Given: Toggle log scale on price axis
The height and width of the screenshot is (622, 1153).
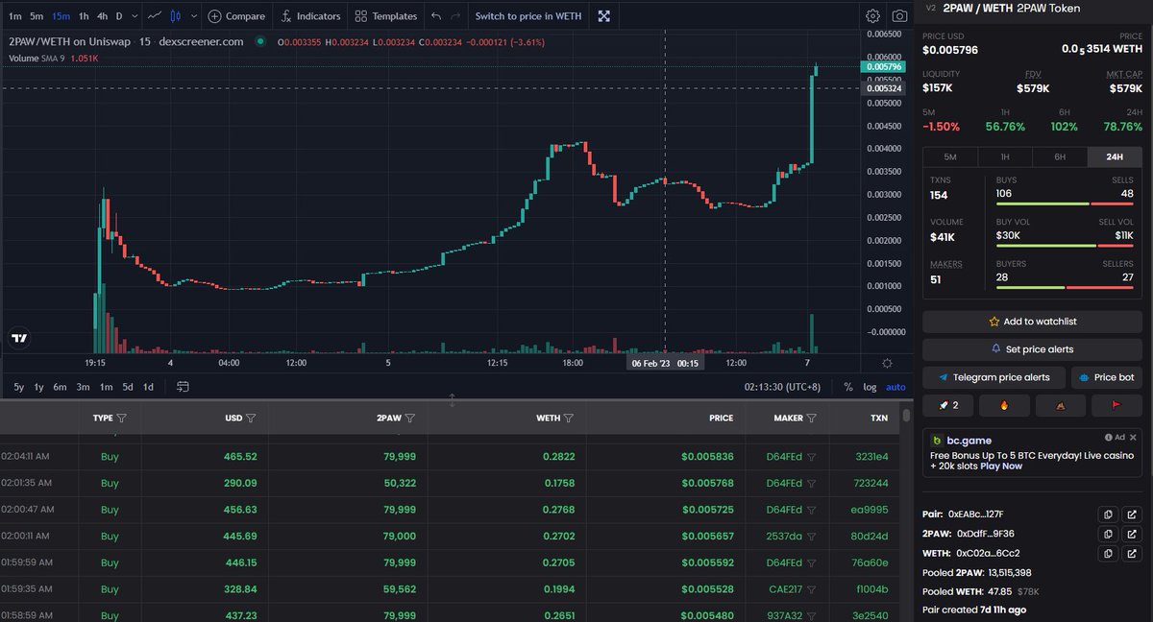Looking at the screenshot, I should click(x=870, y=387).
